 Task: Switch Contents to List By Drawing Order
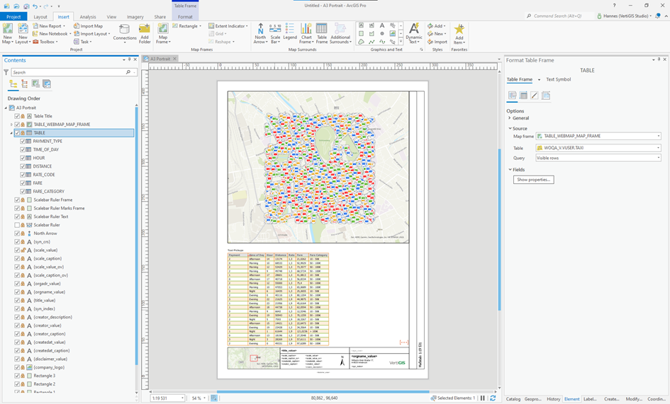(13, 84)
